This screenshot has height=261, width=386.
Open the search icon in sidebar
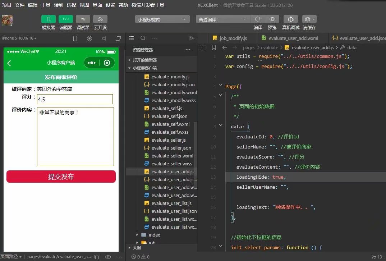(x=143, y=38)
